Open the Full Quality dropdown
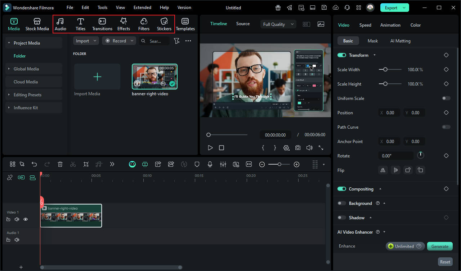Image resolution: width=461 pixels, height=271 pixels. point(278,24)
